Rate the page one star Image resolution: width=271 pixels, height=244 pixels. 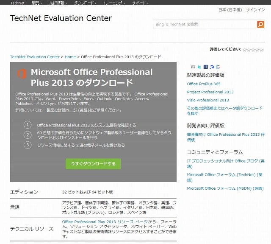click(245, 50)
